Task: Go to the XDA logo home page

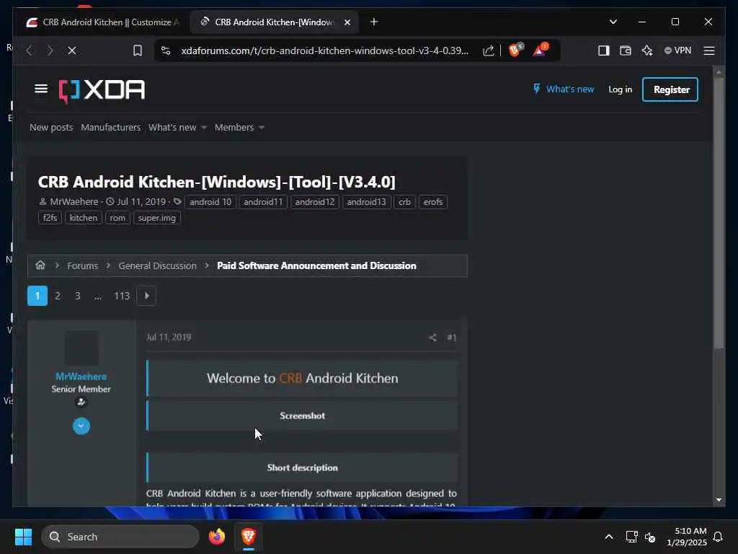Action: click(102, 91)
